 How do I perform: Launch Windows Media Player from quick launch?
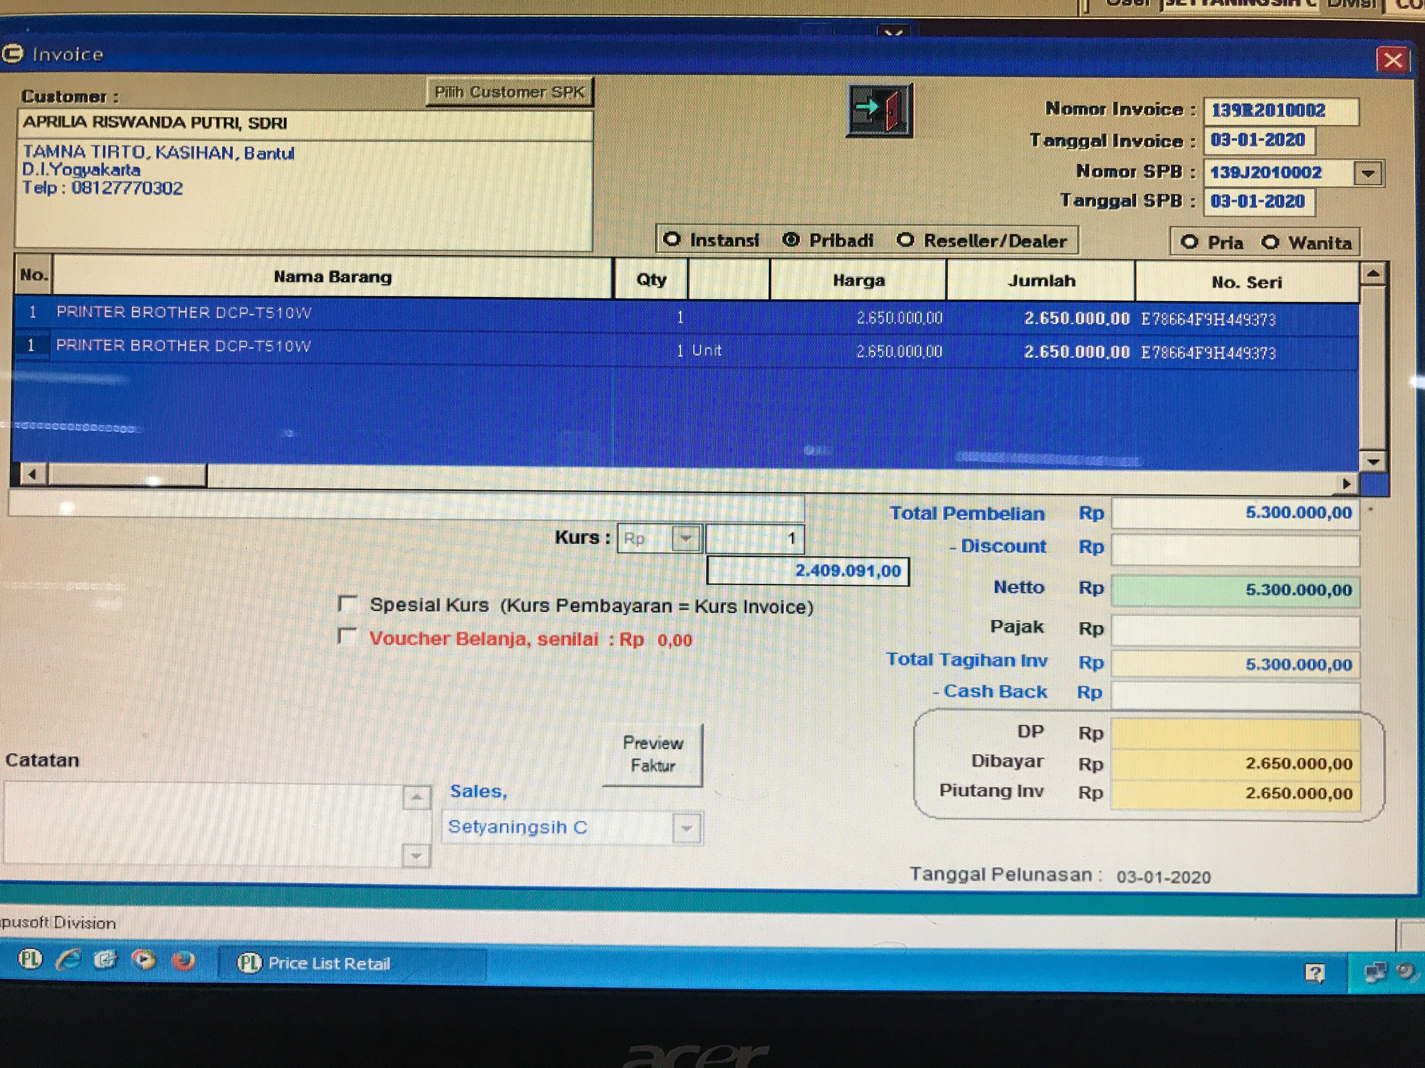[143, 960]
